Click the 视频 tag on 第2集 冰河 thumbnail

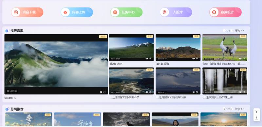[x=150, y=36]
